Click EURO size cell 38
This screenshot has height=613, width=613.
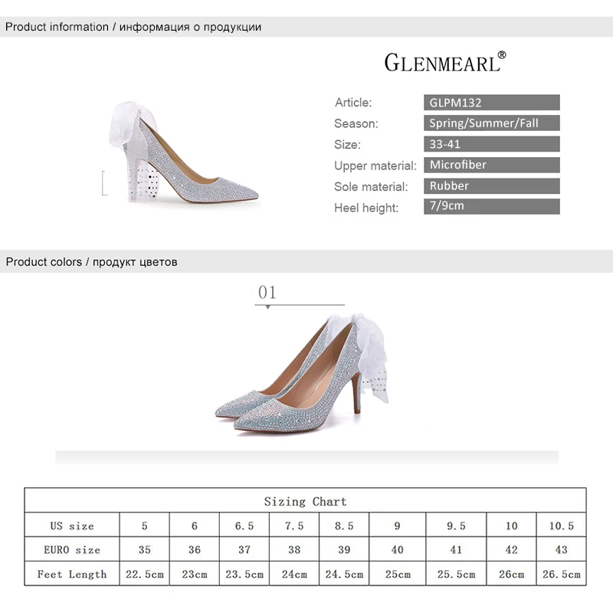[294, 550]
